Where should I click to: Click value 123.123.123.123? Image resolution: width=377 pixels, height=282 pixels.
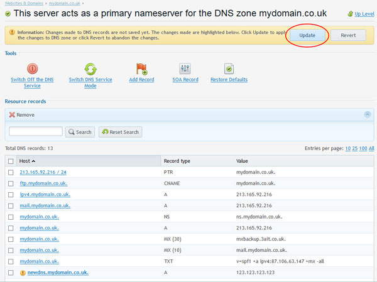[255, 273]
